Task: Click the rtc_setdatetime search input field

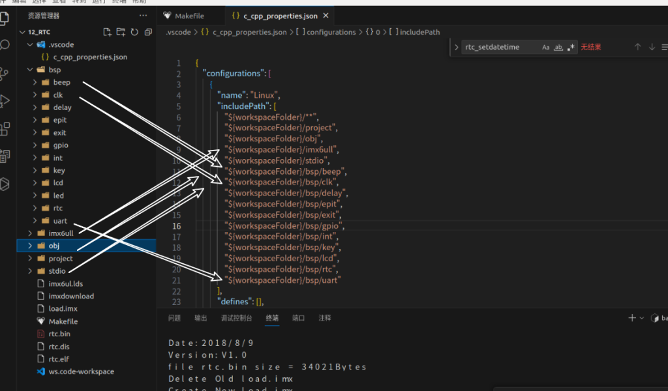Action: click(499, 47)
